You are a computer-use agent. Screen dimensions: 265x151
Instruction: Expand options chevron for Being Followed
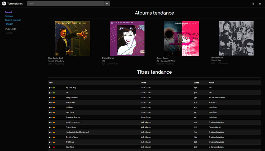pos(52,98)
